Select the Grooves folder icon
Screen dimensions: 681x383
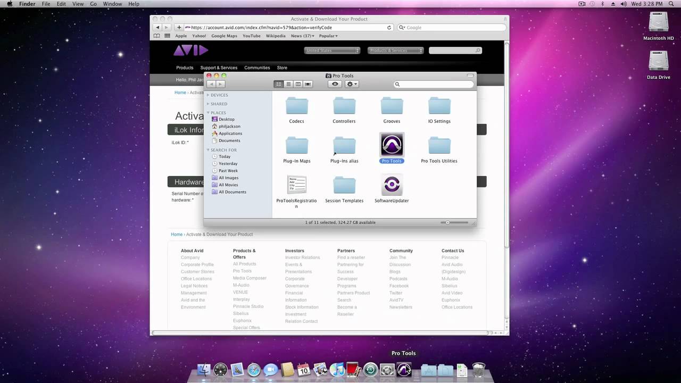tap(392, 106)
